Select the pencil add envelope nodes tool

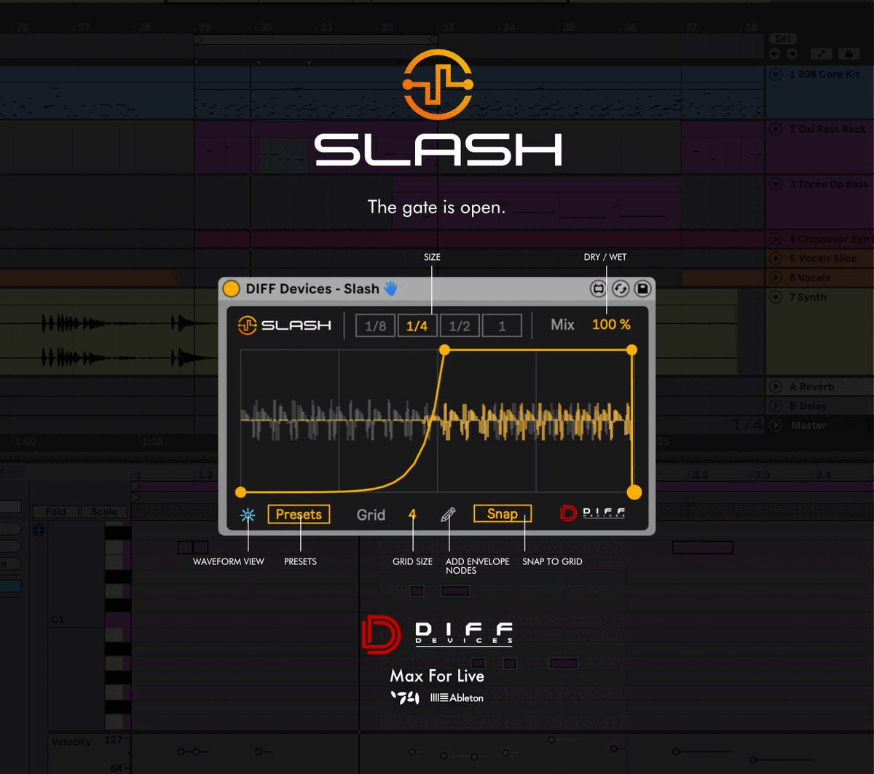pos(448,516)
